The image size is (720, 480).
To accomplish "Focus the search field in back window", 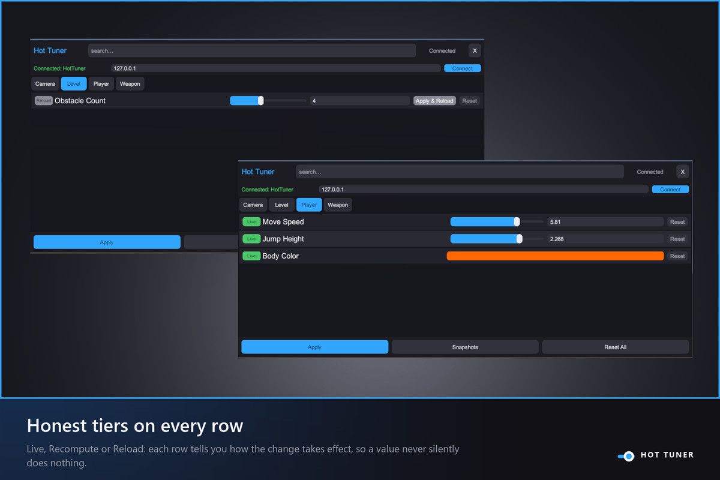I will [x=252, y=51].
